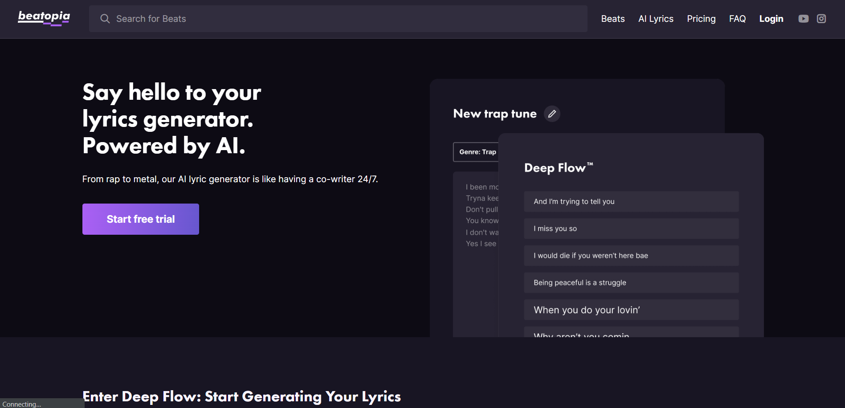This screenshot has width=845, height=408.
Task: Click the Login link
Action: (x=771, y=19)
